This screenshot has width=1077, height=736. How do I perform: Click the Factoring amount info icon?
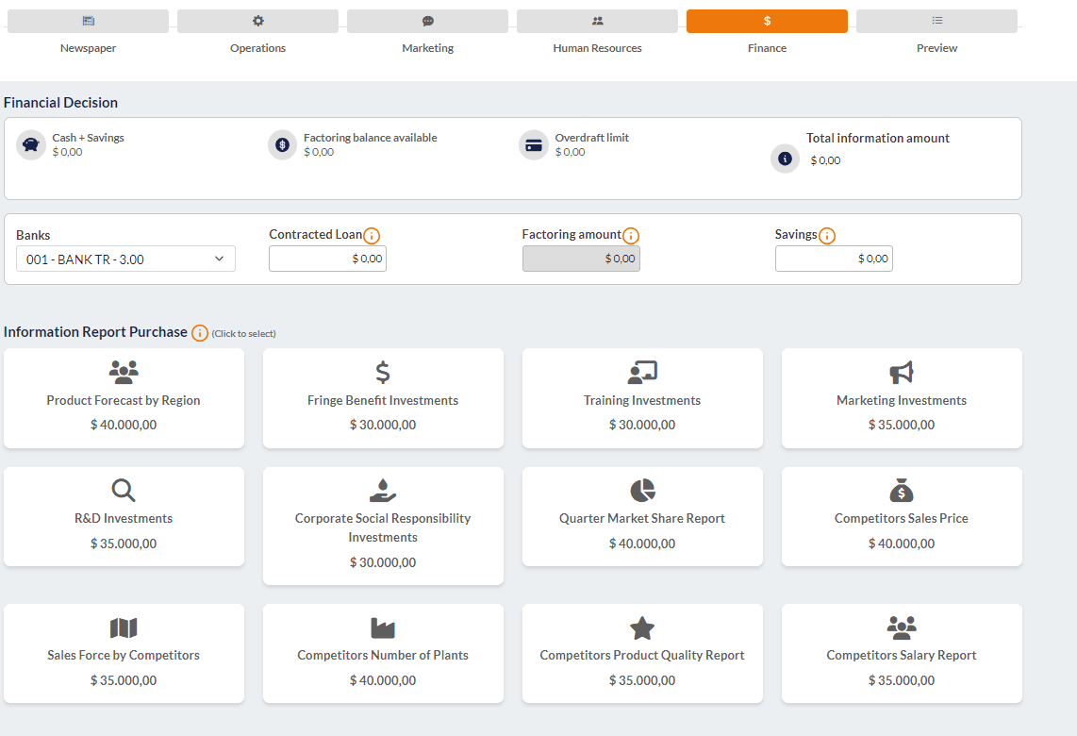point(631,236)
